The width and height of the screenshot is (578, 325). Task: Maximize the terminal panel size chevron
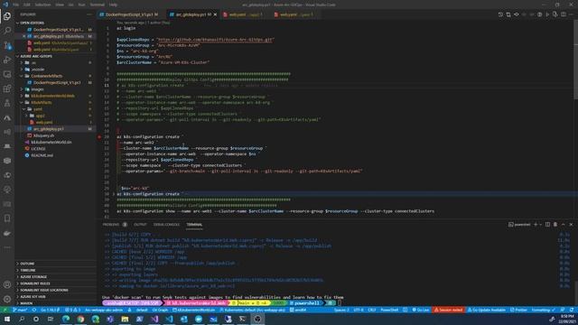pyautogui.click(x=563, y=225)
